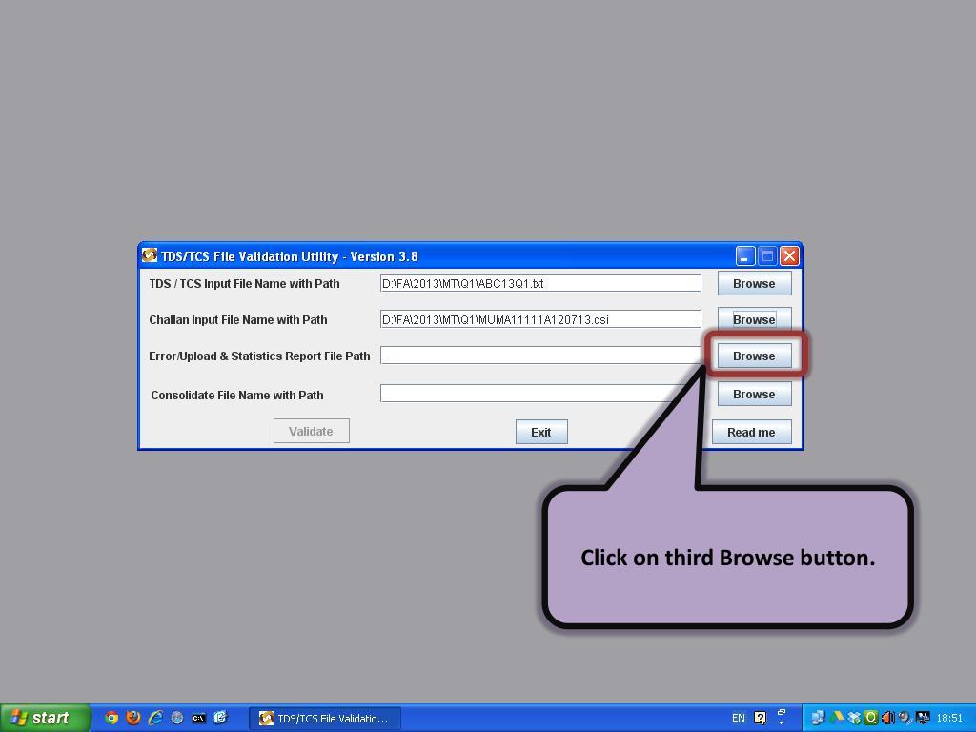The width and height of the screenshot is (976, 732).
Task: Open Dropbox tray icon
Action: 854,718
